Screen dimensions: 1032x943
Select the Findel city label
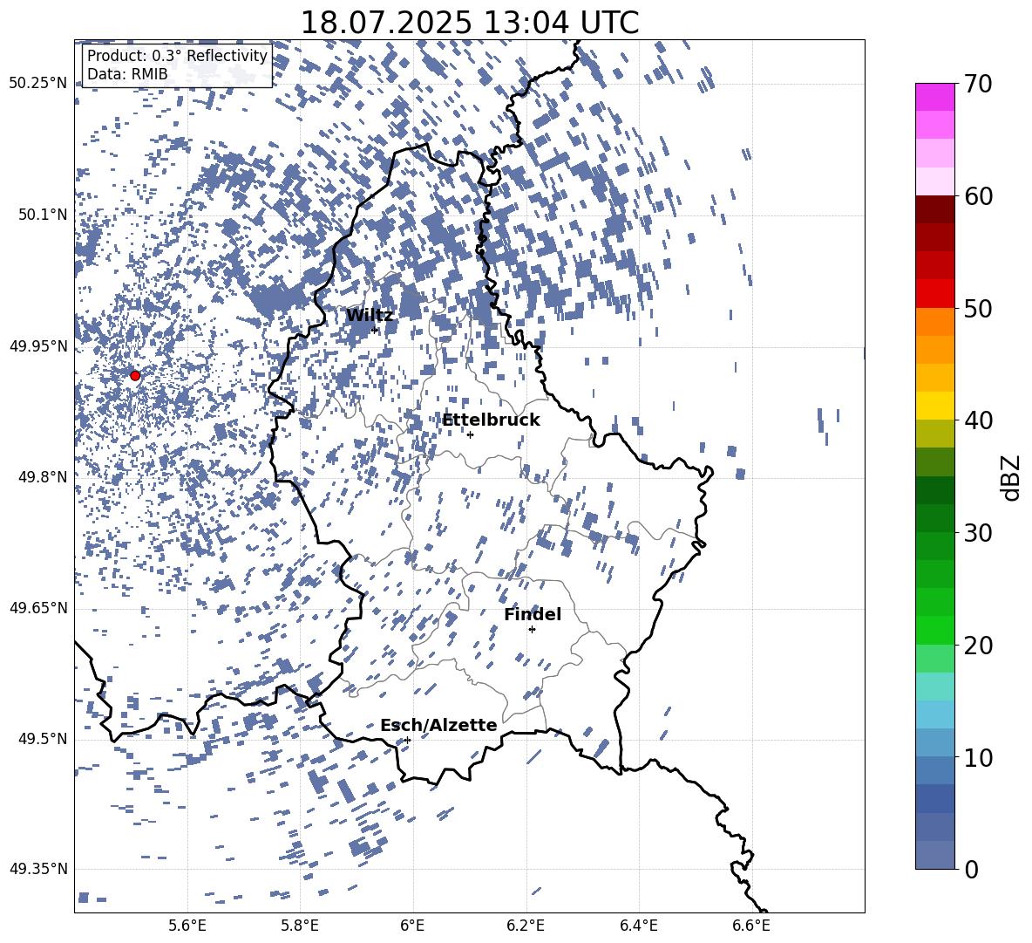coord(533,614)
